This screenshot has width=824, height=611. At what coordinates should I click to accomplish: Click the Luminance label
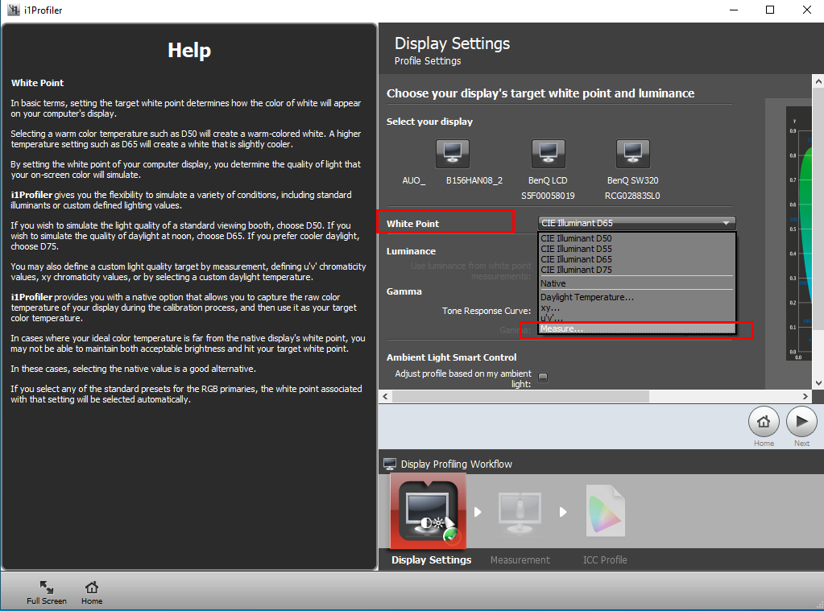(x=411, y=251)
